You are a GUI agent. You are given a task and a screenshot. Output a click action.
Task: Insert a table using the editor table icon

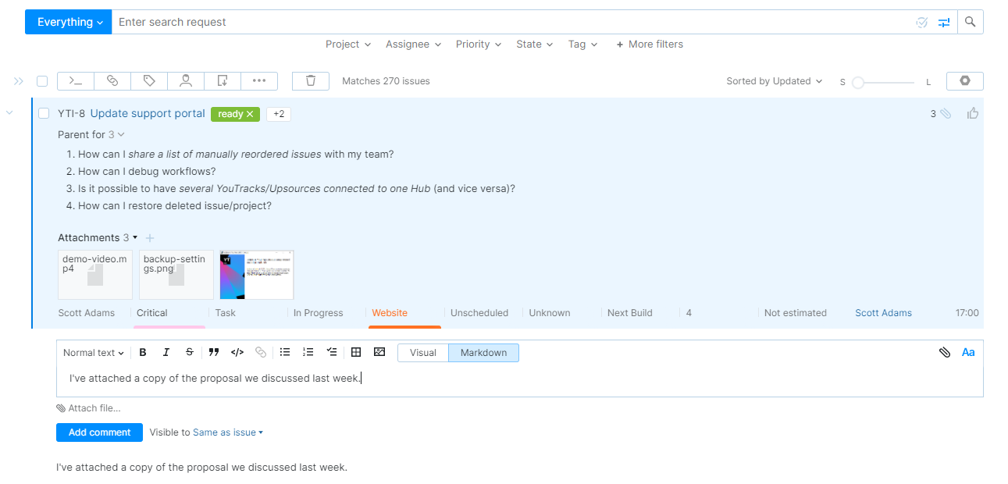click(356, 352)
